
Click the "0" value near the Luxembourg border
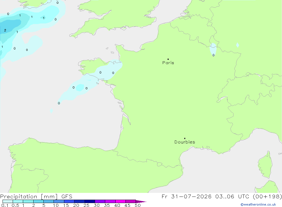[213, 55]
